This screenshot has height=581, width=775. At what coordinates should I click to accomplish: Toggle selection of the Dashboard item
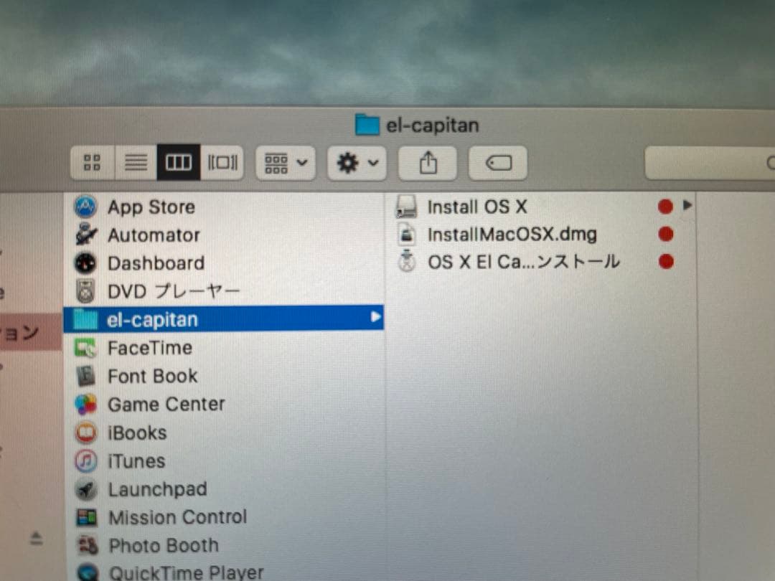[x=156, y=263]
